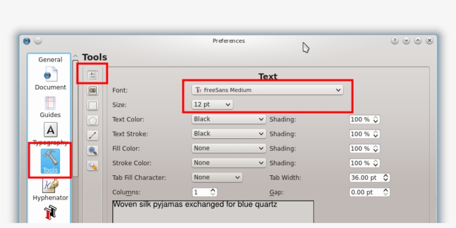Open the Size dropdown showing 12 pt
Screen dimensions: 456x228
[212, 104]
